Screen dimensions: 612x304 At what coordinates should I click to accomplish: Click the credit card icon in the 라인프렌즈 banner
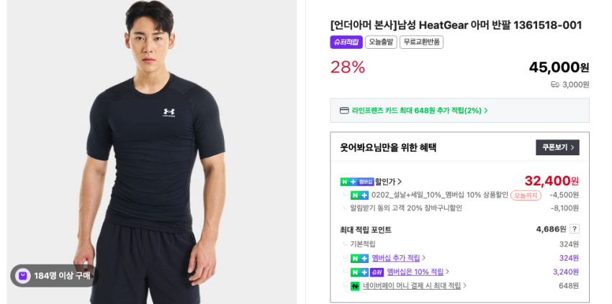point(344,111)
